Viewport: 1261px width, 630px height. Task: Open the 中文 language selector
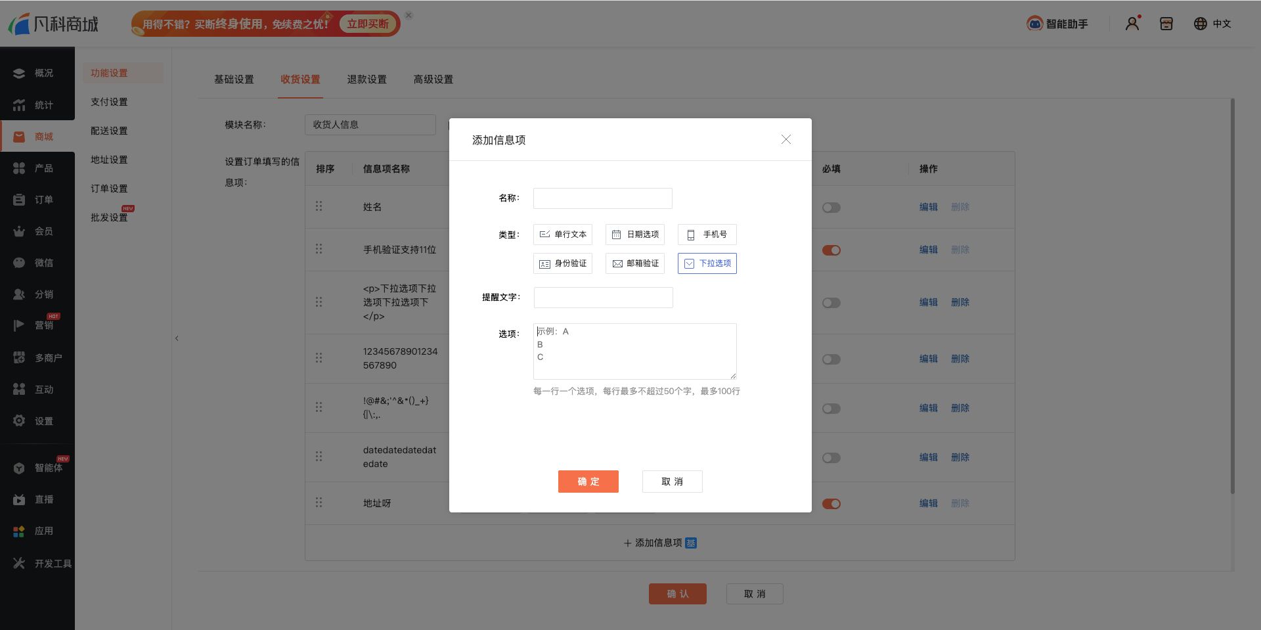click(1212, 24)
